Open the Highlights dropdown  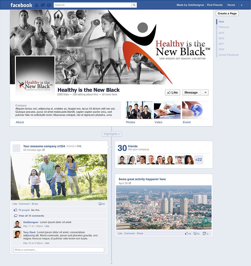coord(111,134)
